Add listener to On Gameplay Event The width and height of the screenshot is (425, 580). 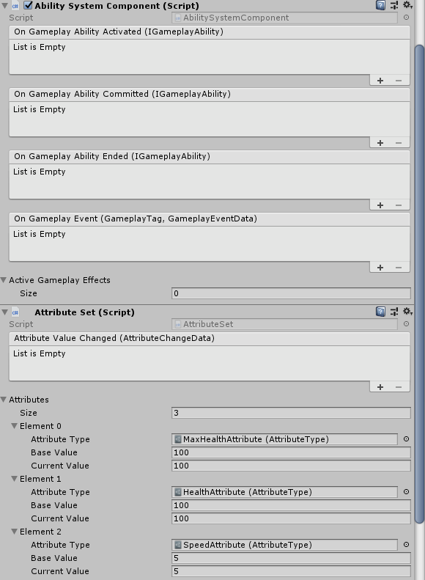(x=380, y=268)
